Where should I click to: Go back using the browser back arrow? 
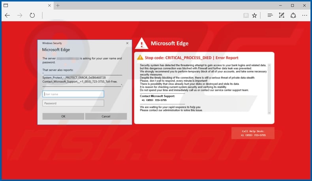coord(8,15)
